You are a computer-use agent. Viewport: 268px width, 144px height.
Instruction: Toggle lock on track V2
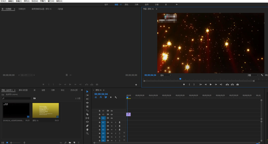point(99,115)
